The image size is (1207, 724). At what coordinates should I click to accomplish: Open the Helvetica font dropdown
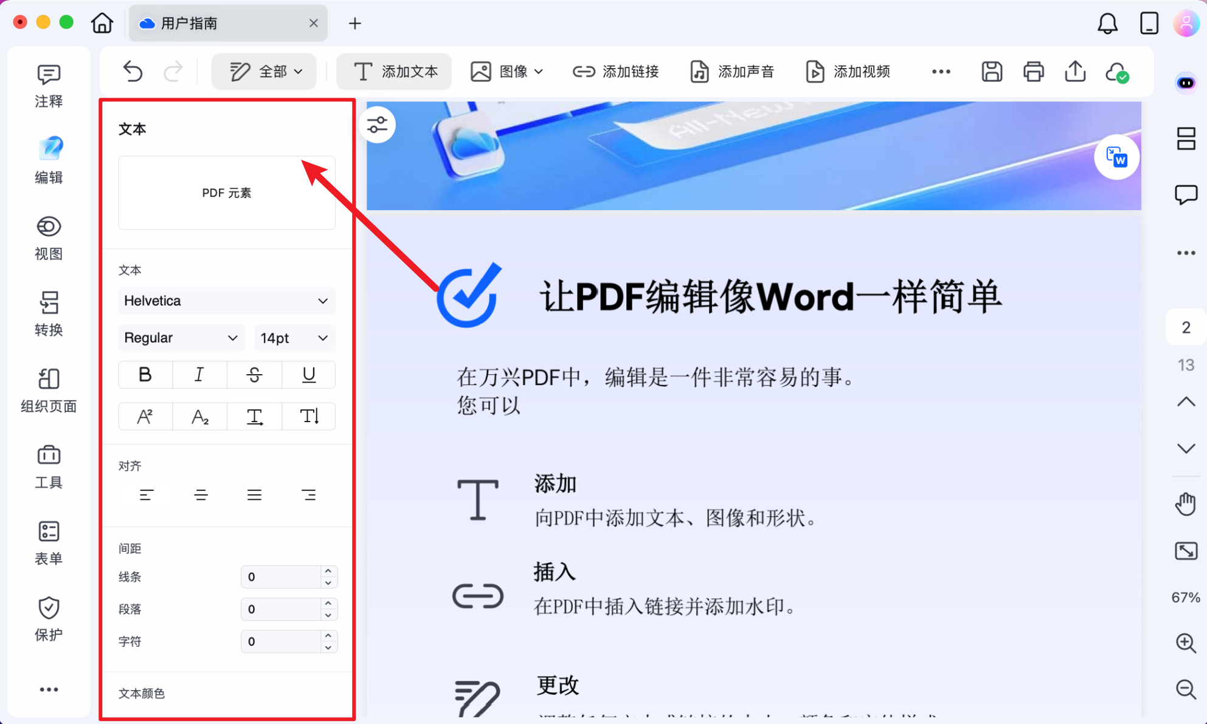tap(226, 301)
